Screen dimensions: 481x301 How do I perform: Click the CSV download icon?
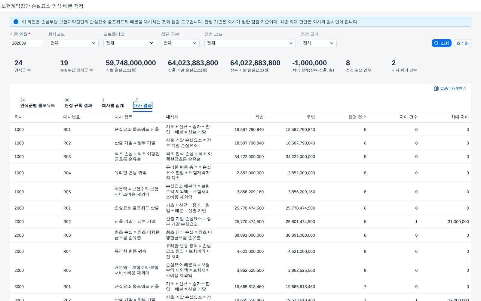coord(436,88)
